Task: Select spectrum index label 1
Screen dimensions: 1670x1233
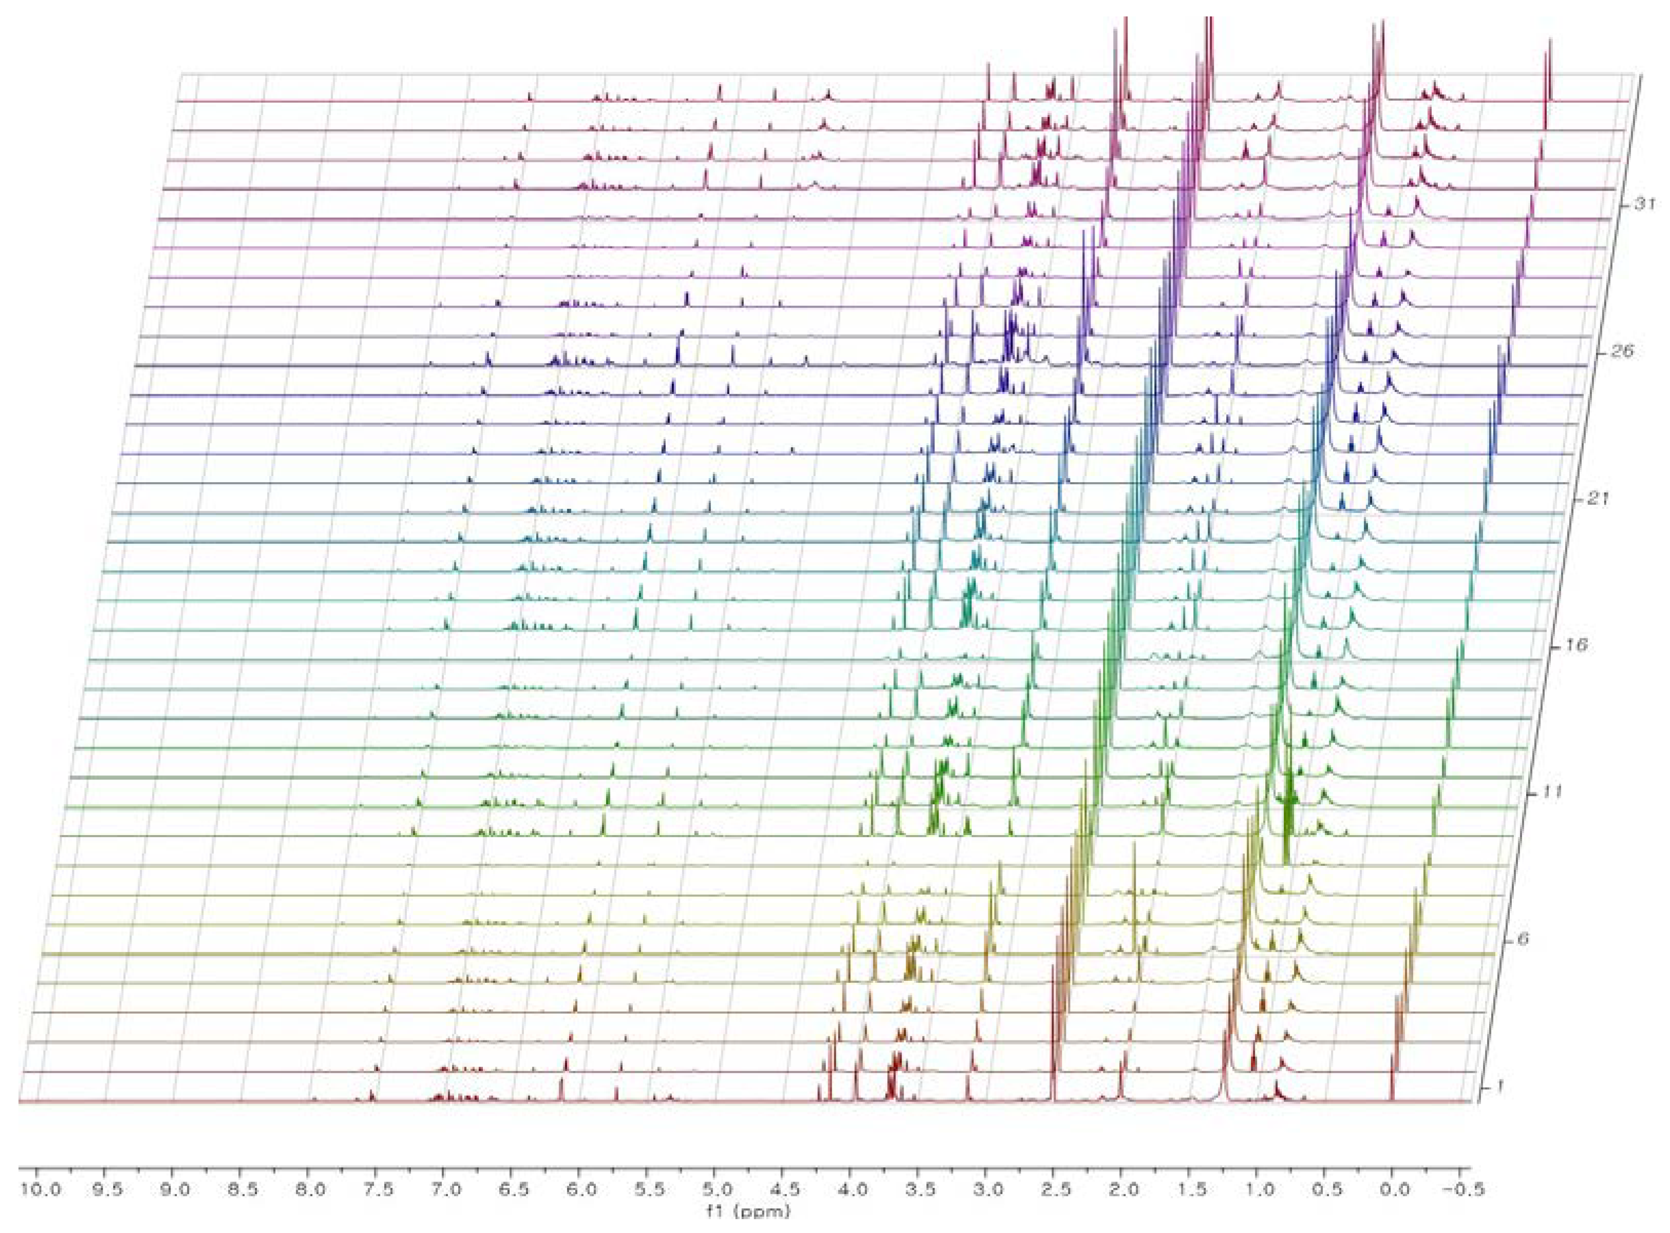Action: tap(1502, 1086)
